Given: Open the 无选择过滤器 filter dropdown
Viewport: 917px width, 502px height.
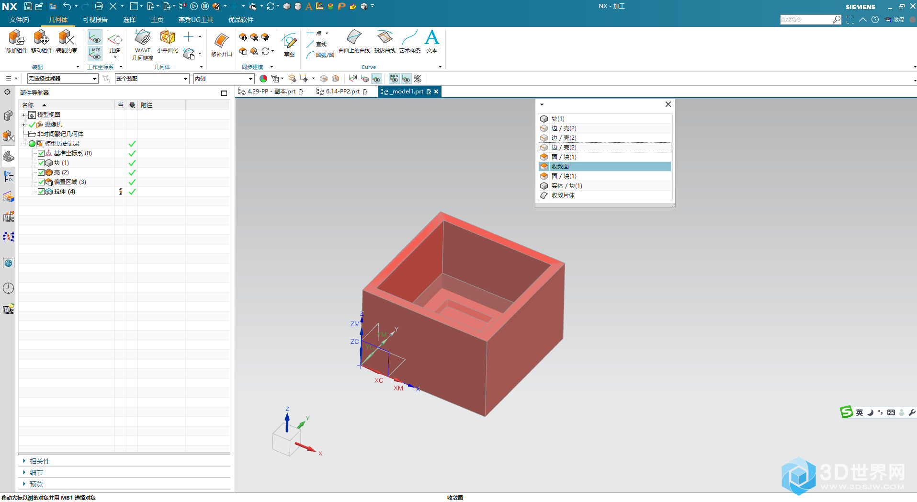Looking at the screenshot, I should click(x=63, y=79).
